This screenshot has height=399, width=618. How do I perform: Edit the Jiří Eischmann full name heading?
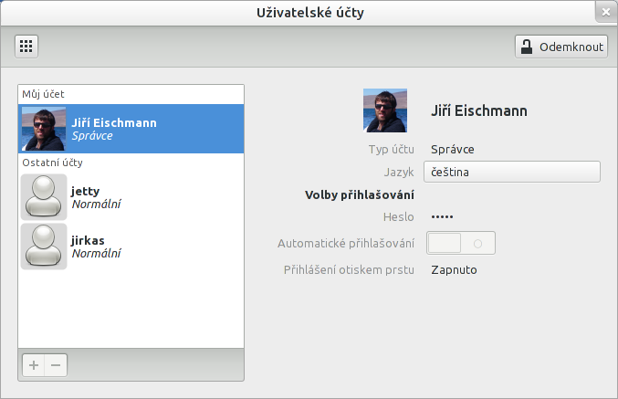tap(479, 110)
